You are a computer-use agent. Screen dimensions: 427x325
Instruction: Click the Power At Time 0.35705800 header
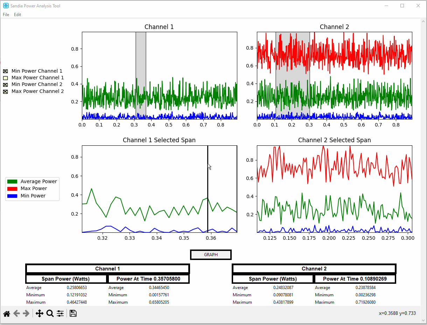click(148, 279)
